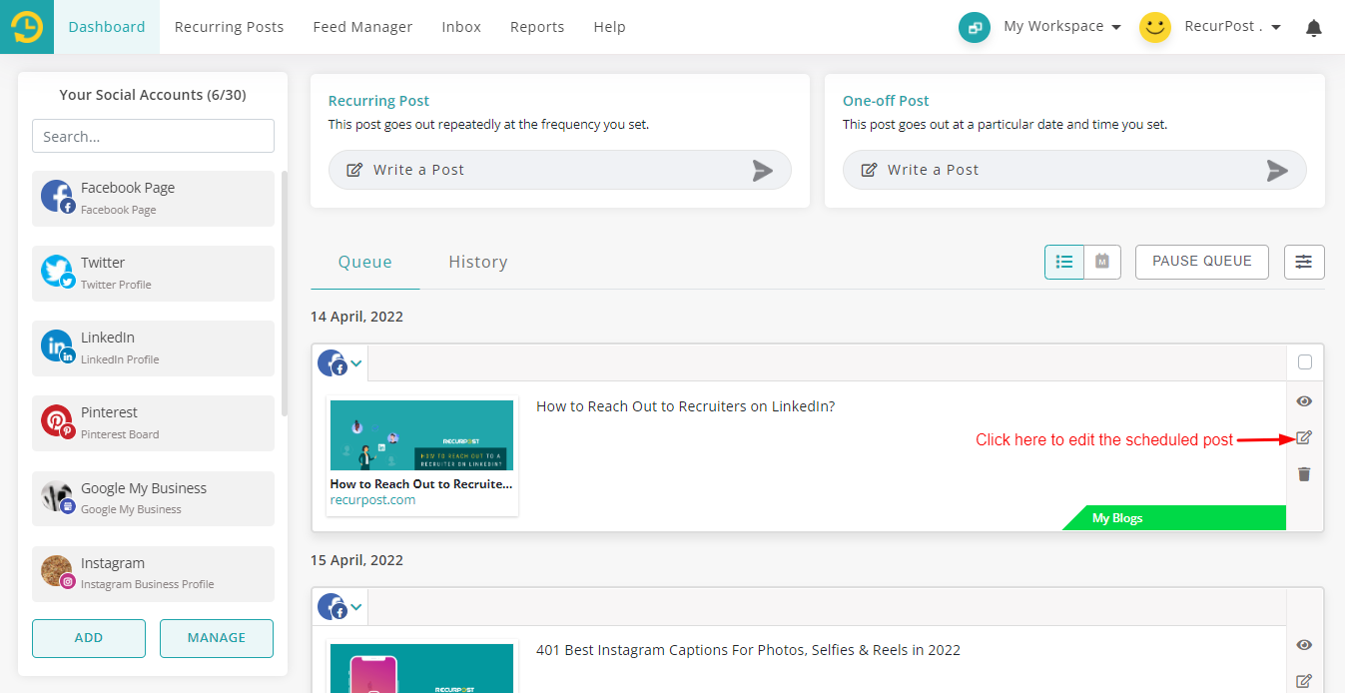Image resolution: width=1345 pixels, height=693 pixels.
Task: Open the Instagram Captions post thumbnail
Action: (422, 668)
